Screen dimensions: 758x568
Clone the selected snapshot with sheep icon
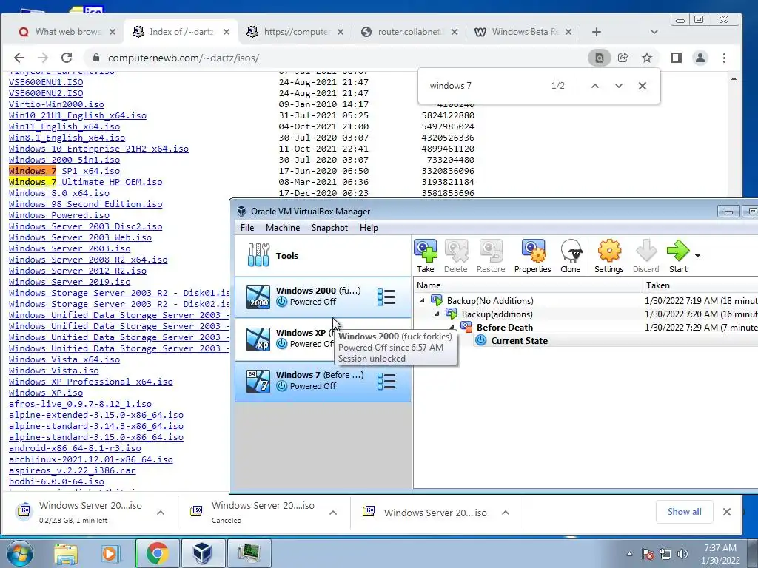click(x=571, y=257)
